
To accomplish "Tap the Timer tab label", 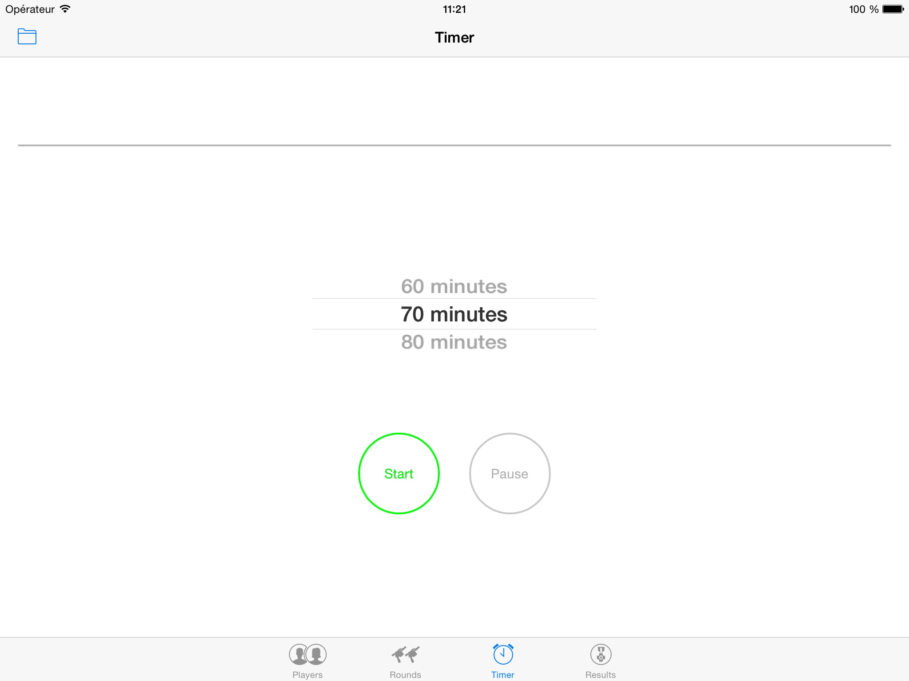I will (503, 675).
